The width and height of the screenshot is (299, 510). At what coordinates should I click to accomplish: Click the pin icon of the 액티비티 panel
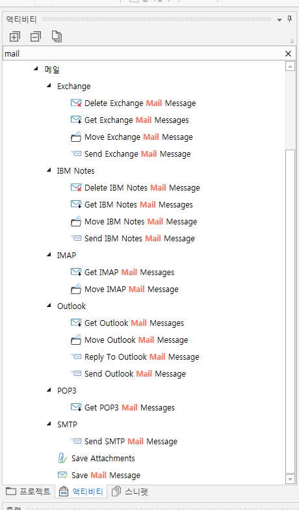coord(290,20)
